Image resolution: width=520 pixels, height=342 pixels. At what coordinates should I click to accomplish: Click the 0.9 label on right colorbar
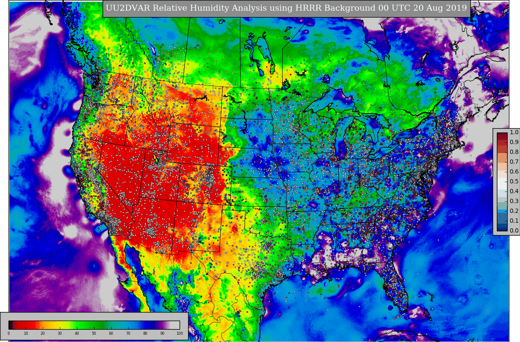(514, 142)
